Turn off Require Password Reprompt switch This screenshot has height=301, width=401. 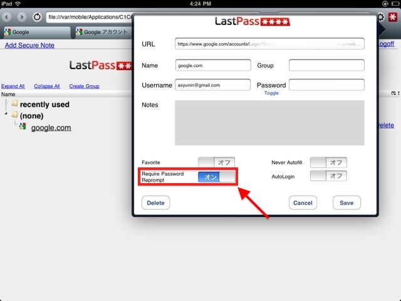coord(216,177)
